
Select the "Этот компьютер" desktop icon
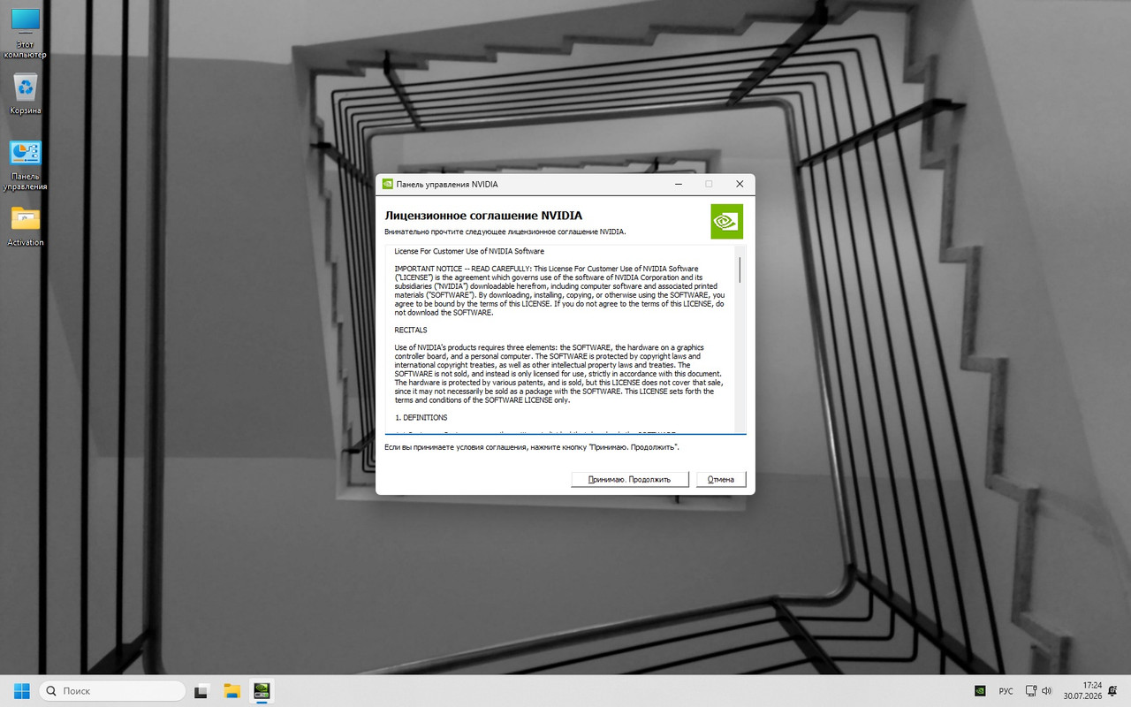tap(25, 34)
